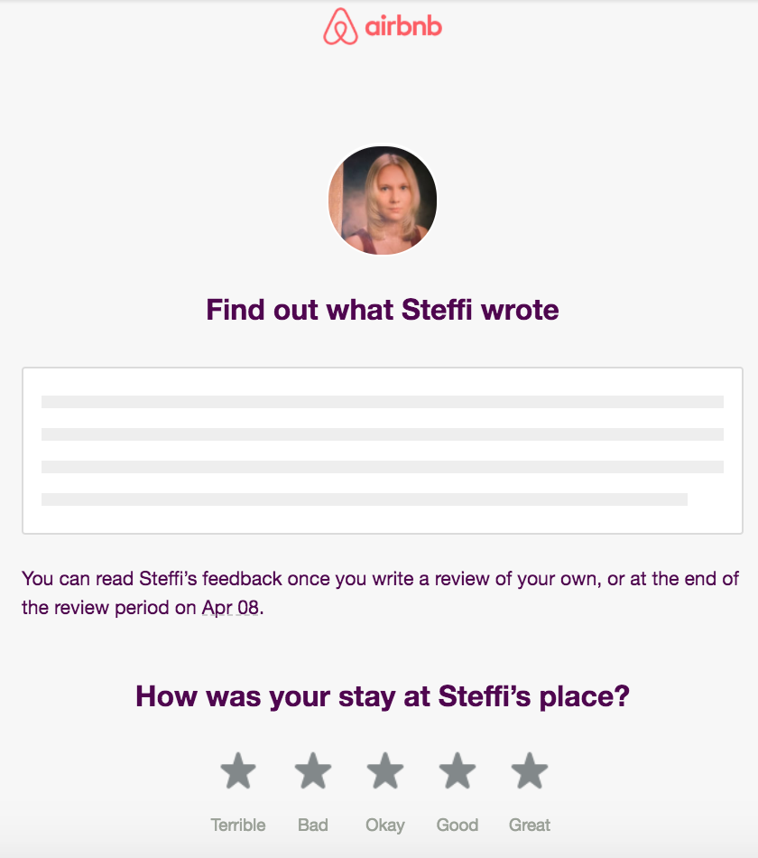Select the Bad two-star rating star

(x=311, y=770)
